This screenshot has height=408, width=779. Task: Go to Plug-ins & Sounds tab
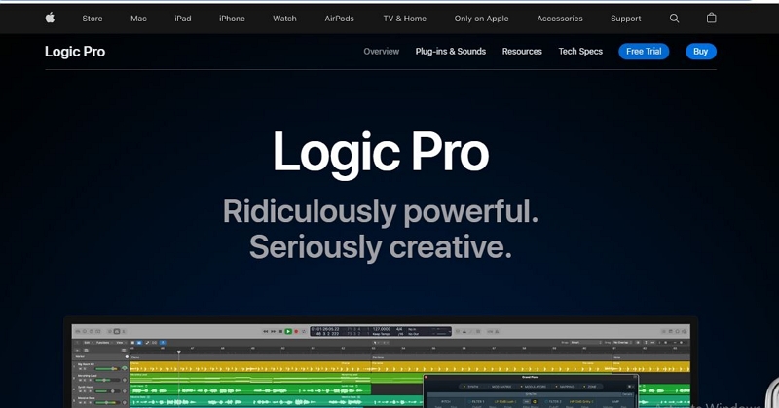click(x=451, y=52)
